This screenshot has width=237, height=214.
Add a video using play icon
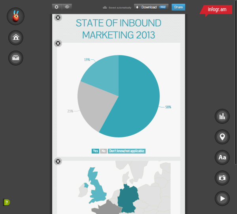point(222,199)
